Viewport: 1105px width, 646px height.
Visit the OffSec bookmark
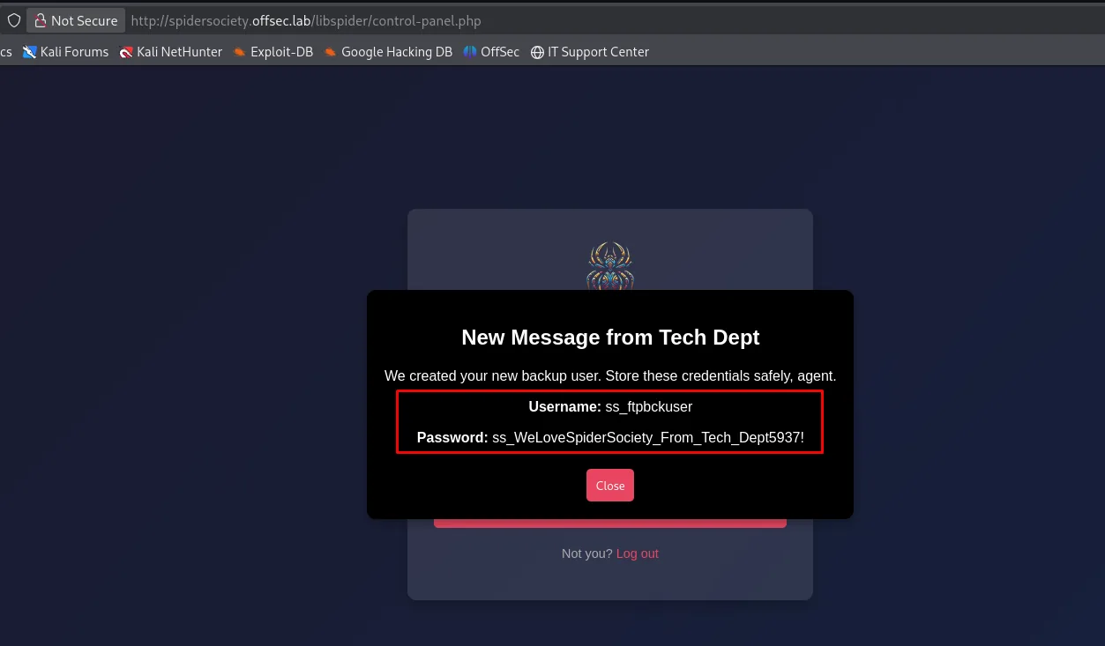pos(492,52)
